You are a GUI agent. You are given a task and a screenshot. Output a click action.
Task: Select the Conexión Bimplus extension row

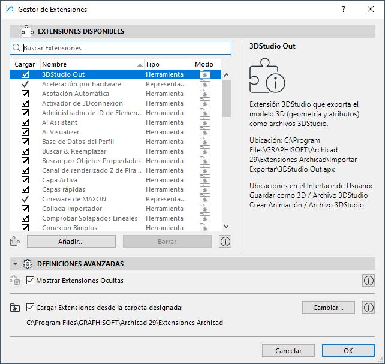coord(115,228)
